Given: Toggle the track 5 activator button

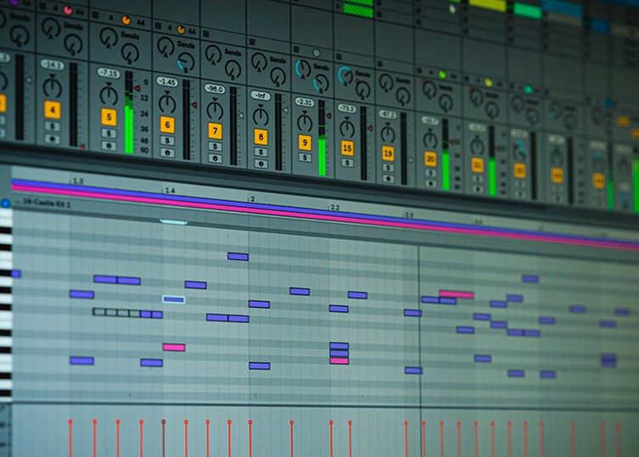Looking at the screenshot, I should click(x=109, y=117).
